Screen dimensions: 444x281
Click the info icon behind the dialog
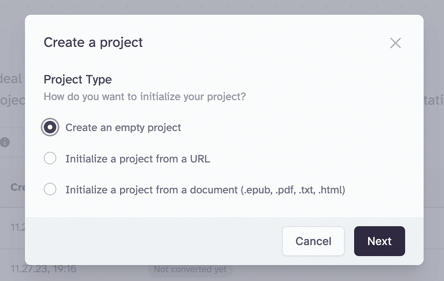(x=5, y=142)
